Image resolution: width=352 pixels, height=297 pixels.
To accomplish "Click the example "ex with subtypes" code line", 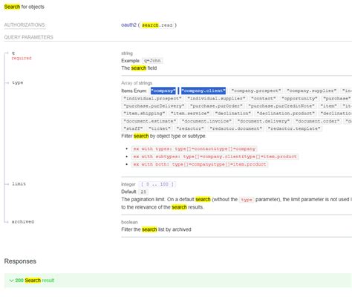I will click(x=215, y=157).
